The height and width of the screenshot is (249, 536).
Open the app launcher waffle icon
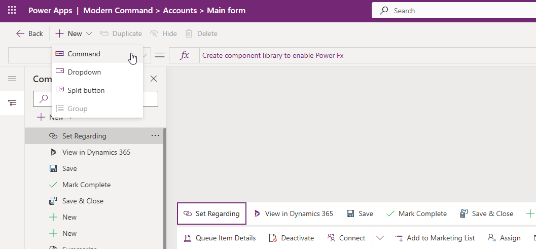point(12,10)
